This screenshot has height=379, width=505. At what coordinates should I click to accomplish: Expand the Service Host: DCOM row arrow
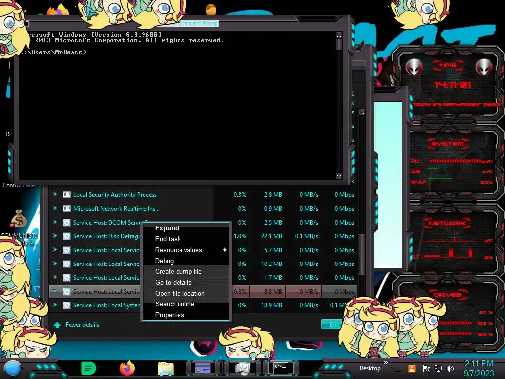[x=55, y=222]
